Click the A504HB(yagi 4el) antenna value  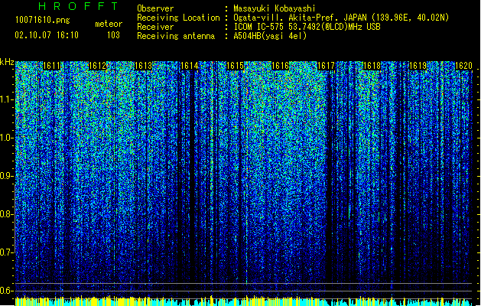coord(270,36)
